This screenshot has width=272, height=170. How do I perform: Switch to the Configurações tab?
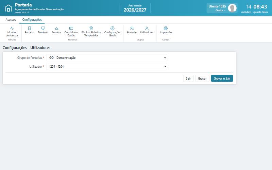[32, 20]
